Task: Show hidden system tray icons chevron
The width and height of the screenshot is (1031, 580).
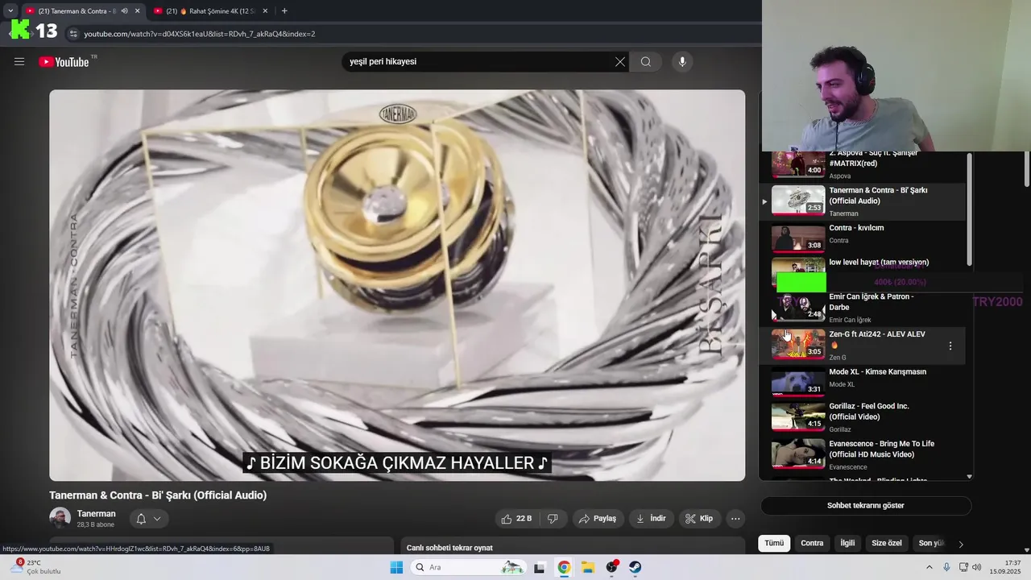Action: [929, 567]
